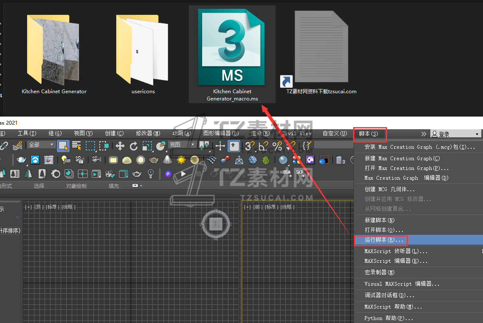The width and height of the screenshot is (483, 323).
Task: Click the colored balls material icon
Action: [x=297, y=160]
